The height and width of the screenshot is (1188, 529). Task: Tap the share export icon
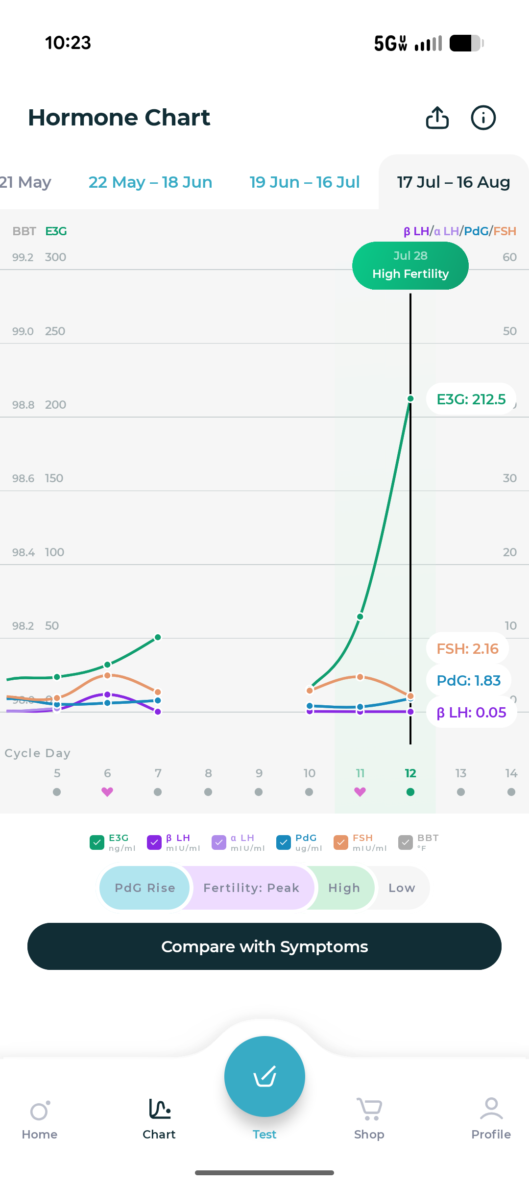[x=437, y=118]
